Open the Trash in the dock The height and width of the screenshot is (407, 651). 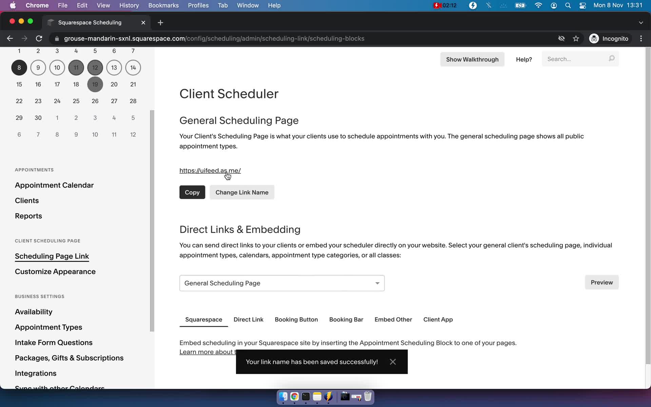(x=368, y=396)
